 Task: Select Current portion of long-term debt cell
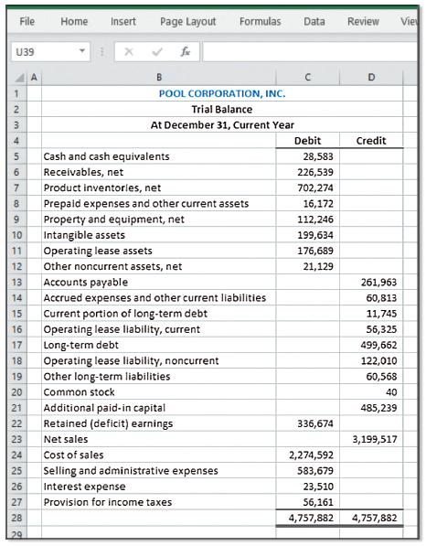click(x=159, y=314)
